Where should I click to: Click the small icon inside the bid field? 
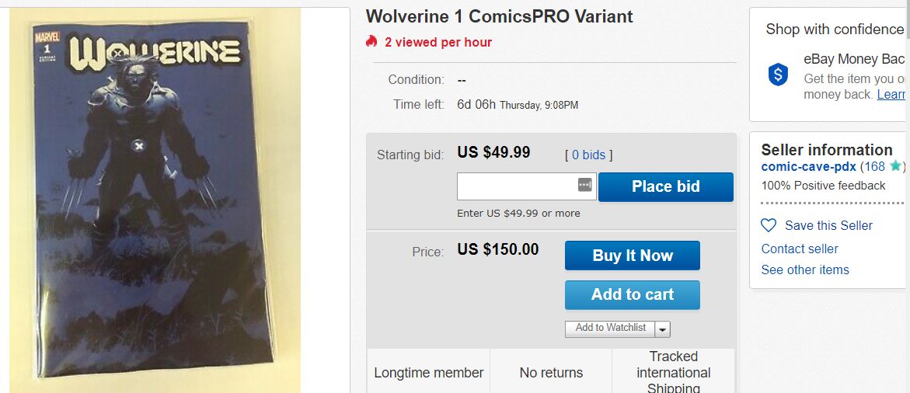[584, 186]
